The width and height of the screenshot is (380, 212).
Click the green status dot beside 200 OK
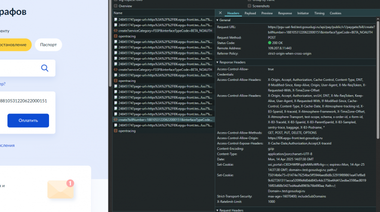pos(270,43)
